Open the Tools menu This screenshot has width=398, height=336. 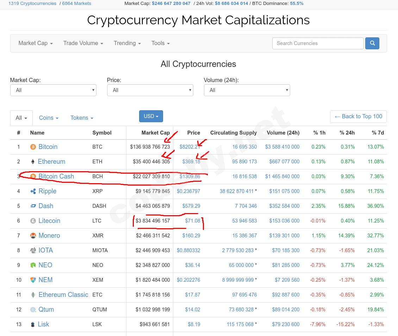160,43
